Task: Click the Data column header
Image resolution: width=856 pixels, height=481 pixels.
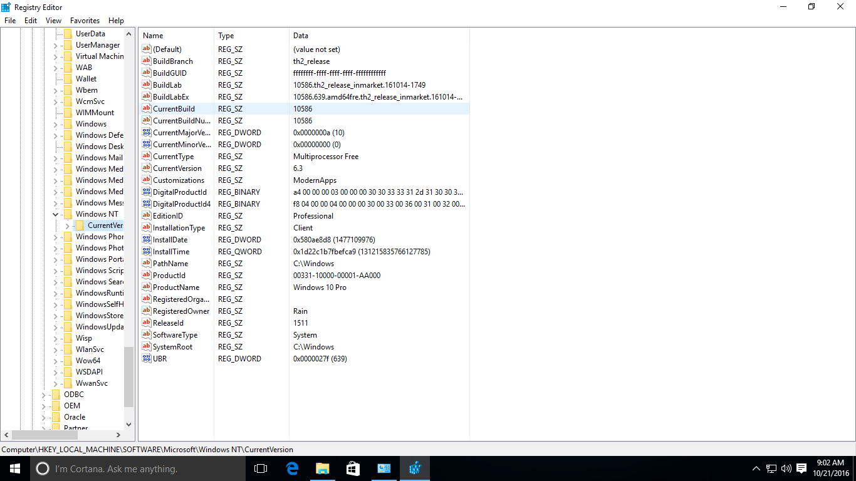Action: point(379,36)
